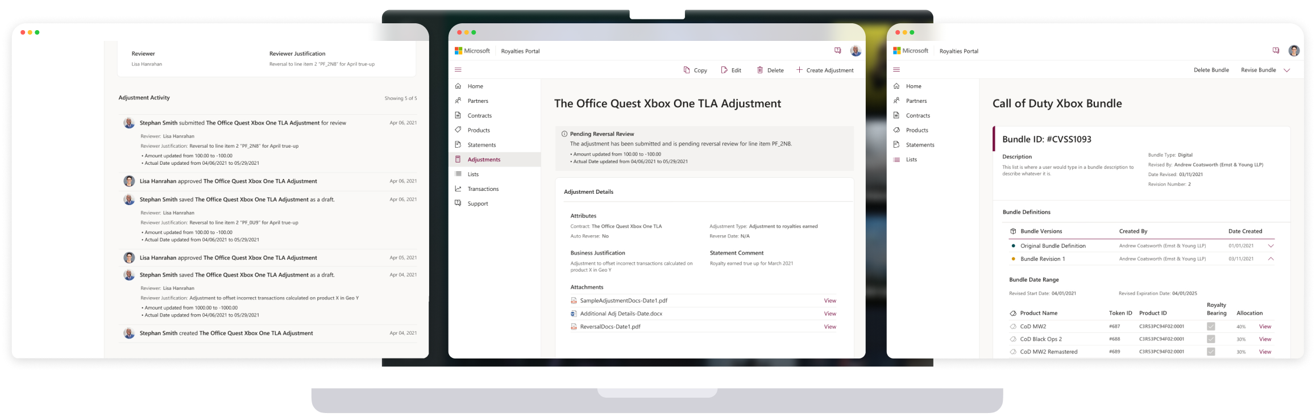The height and width of the screenshot is (417, 1316).
Task: Click the Delete trash icon
Action: [759, 70]
